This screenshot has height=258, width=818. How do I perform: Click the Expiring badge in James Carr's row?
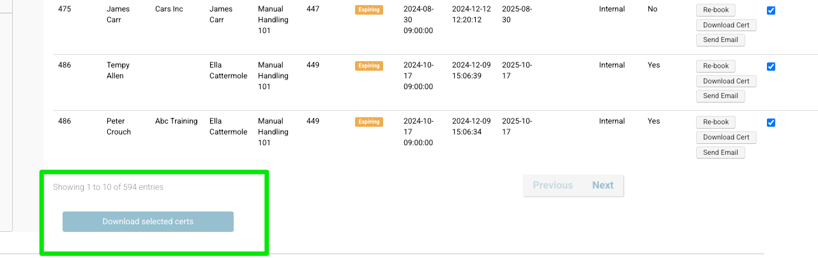(369, 10)
